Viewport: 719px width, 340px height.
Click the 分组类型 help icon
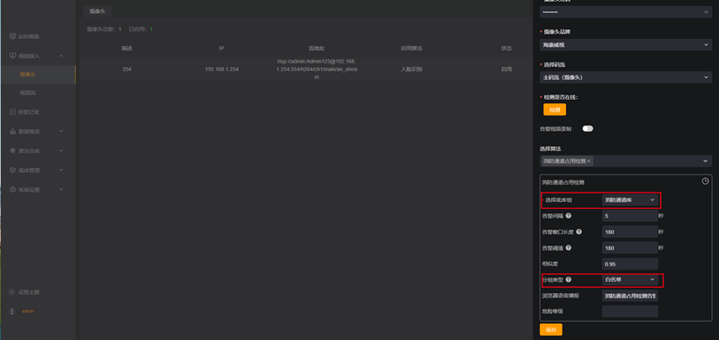click(569, 279)
